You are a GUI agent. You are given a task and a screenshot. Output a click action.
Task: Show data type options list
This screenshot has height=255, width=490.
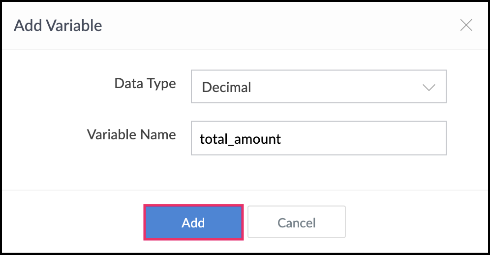(318, 86)
